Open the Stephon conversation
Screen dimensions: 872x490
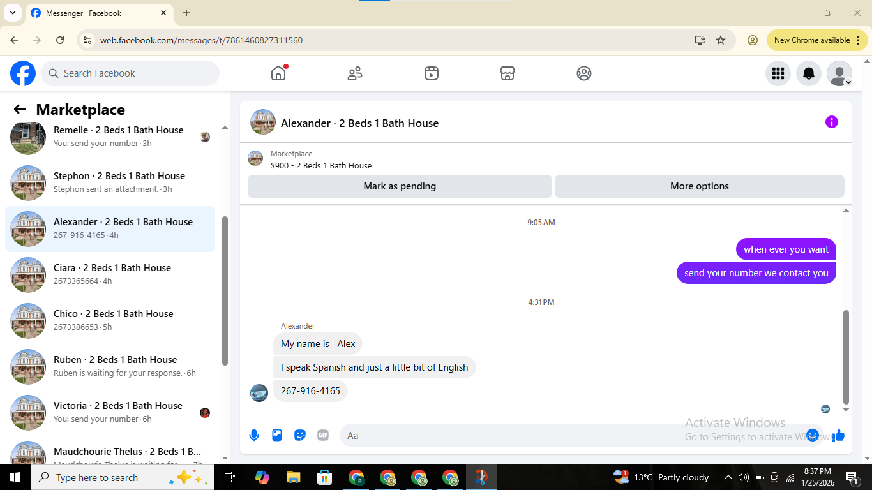110,182
